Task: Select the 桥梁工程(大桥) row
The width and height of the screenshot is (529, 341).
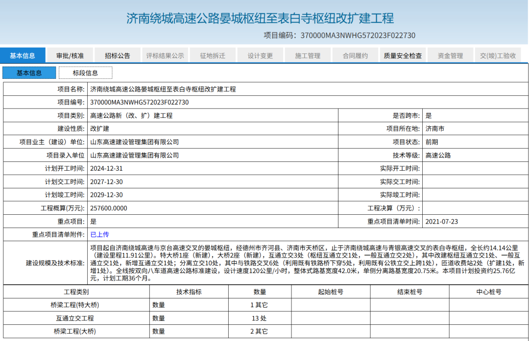Action: 265,331
